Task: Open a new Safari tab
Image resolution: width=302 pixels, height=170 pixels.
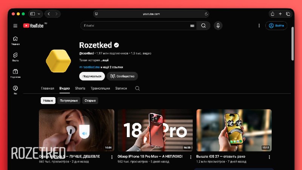Action: click(x=280, y=14)
